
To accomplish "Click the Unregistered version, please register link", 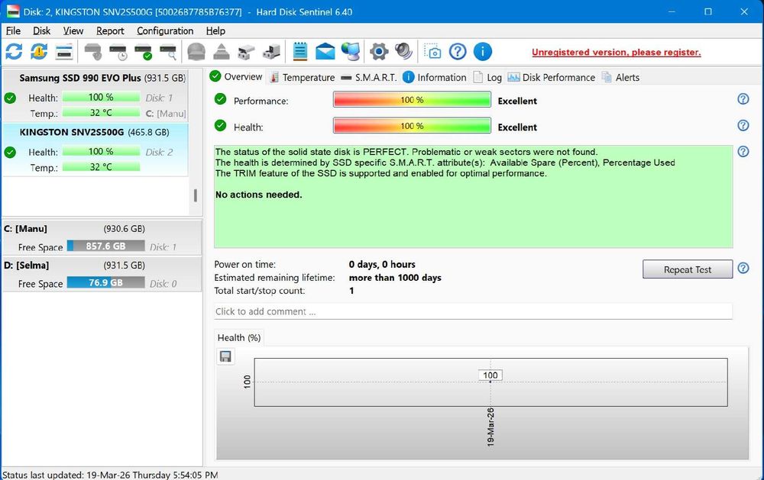I will point(617,52).
